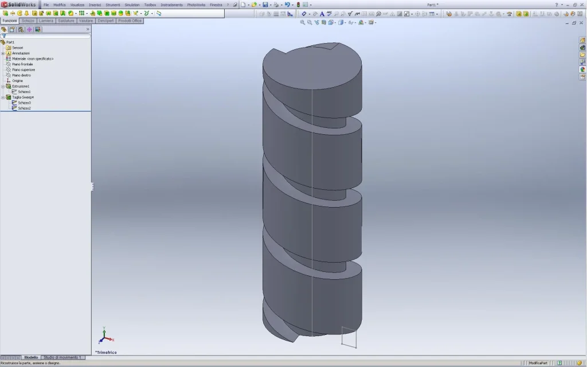Open the Save dropdown arrow
This screenshot has width=587, height=367.
[x=271, y=5]
